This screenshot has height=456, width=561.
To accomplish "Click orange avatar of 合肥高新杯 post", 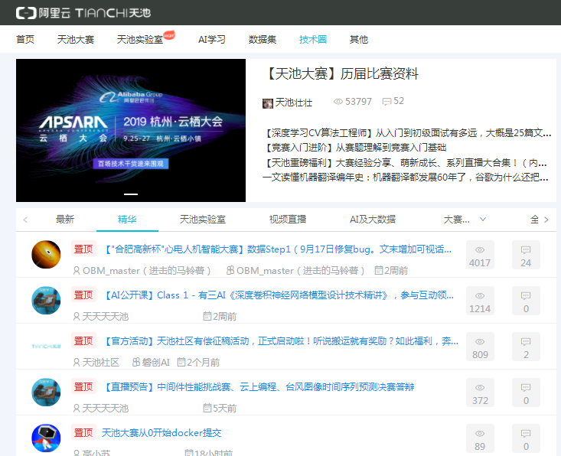I will pyautogui.click(x=46, y=255).
